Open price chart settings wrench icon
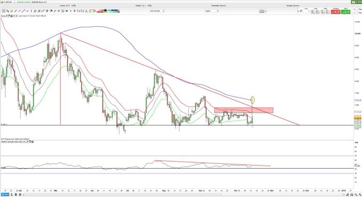The image size is (362, 197). tap(6, 16)
